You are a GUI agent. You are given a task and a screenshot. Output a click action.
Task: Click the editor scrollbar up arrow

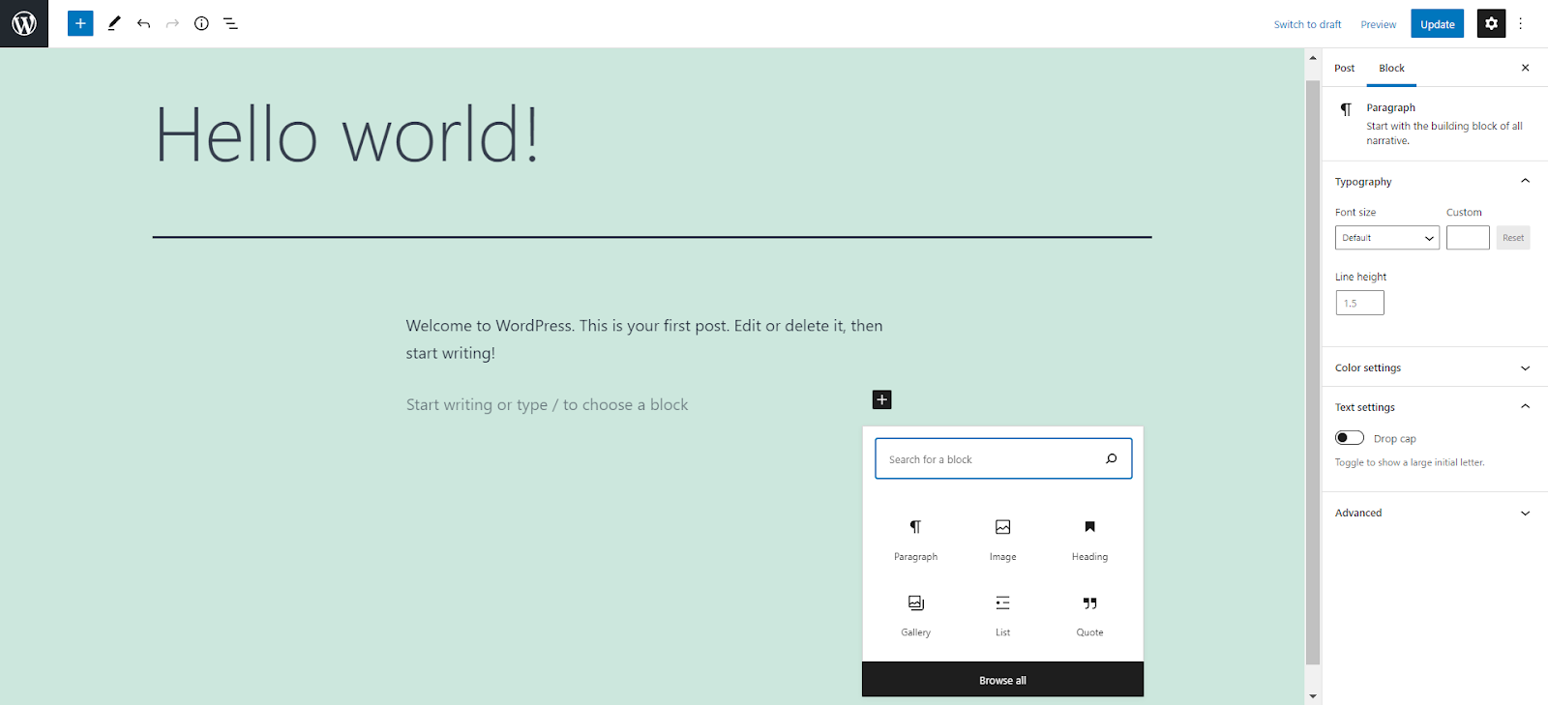point(1313,57)
